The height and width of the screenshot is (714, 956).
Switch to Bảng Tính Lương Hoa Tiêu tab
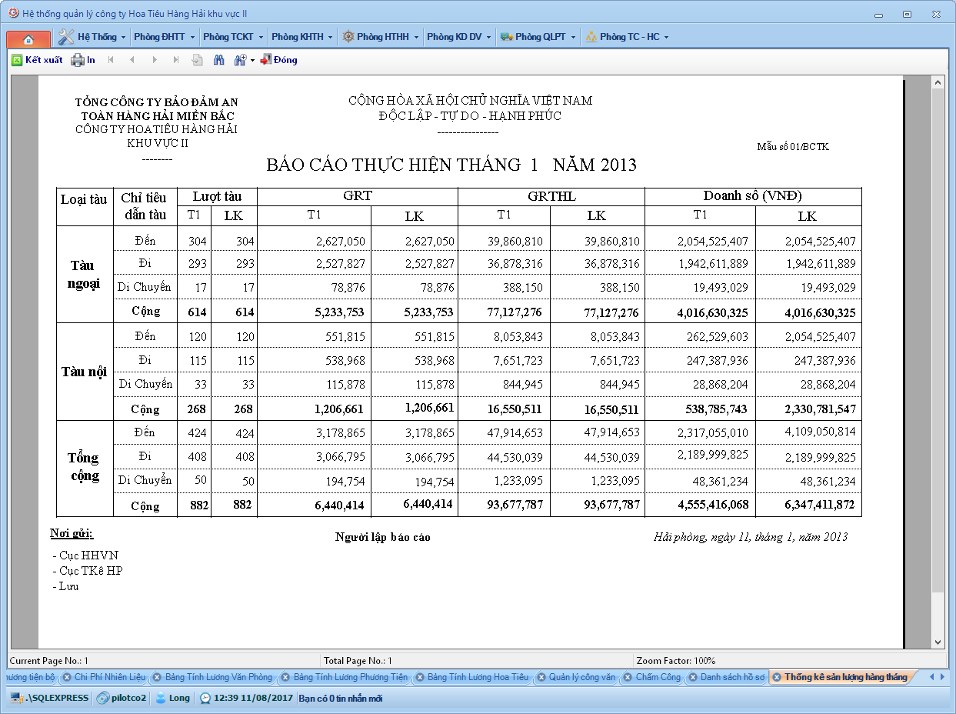click(477, 678)
